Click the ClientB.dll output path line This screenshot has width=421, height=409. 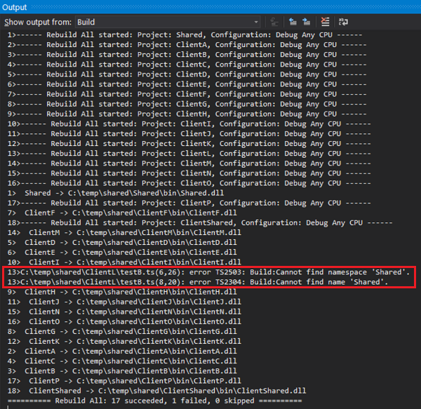pos(122,371)
